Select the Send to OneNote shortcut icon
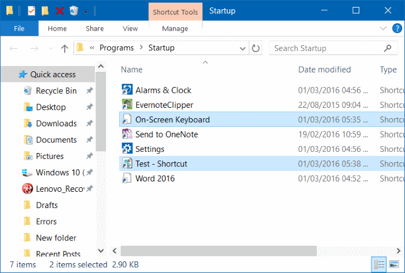 pyautogui.click(x=127, y=134)
